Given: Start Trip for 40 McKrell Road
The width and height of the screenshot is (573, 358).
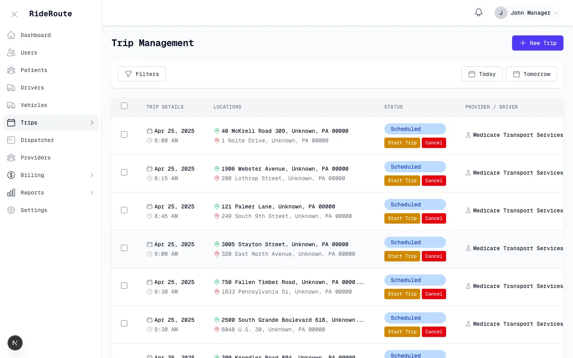Looking at the screenshot, I should point(402,143).
